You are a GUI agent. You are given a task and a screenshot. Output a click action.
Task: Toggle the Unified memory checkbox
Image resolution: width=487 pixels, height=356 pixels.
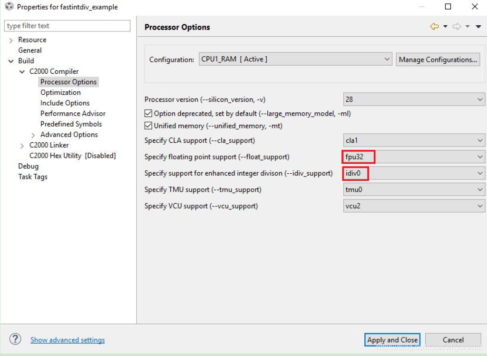click(148, 126)
